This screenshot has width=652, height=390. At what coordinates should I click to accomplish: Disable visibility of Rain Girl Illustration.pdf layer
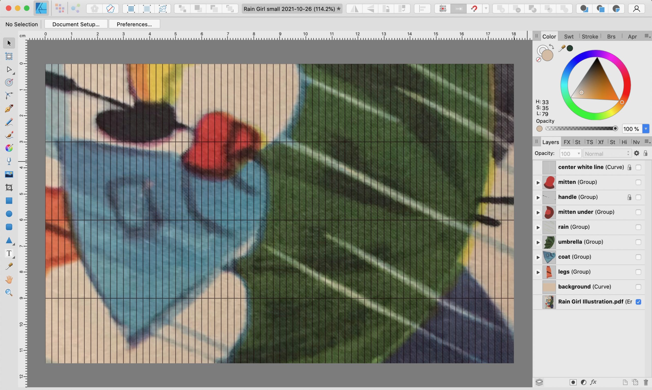click(x=638, y=302)
